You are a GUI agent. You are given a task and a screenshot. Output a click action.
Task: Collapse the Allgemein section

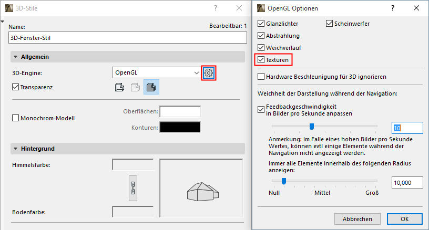tap(15, 57)
